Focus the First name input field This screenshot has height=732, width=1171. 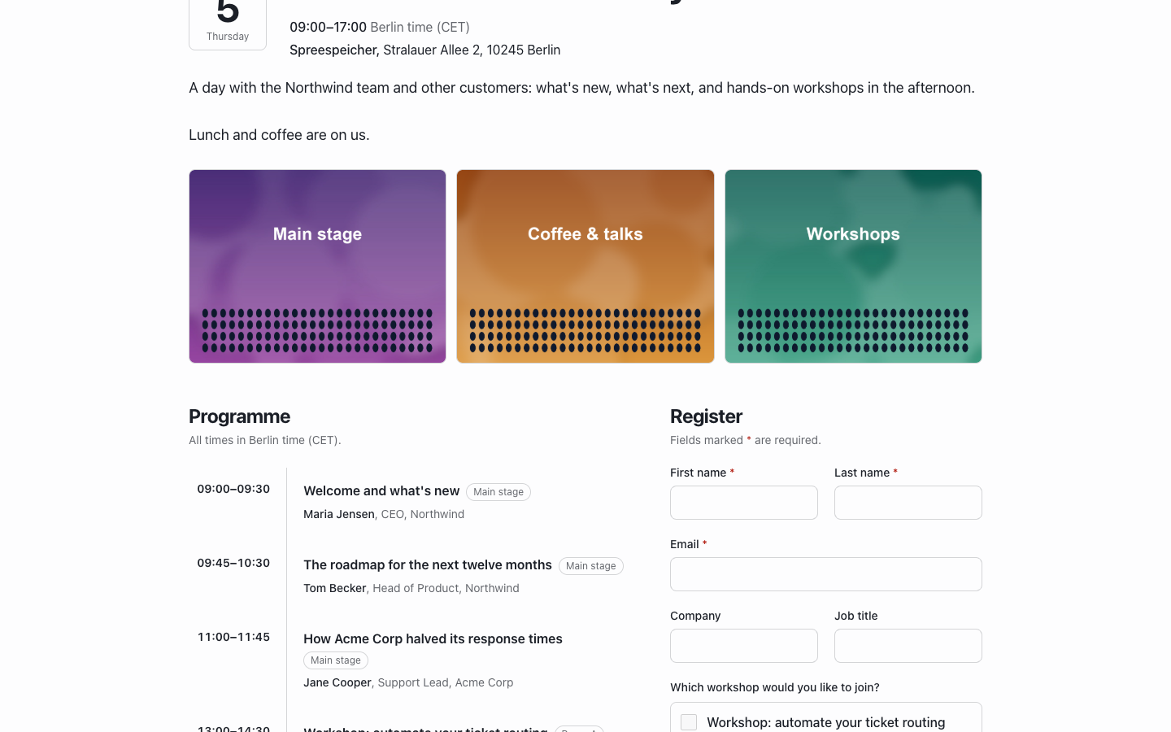pyautogui.click(x=744, y=503)
